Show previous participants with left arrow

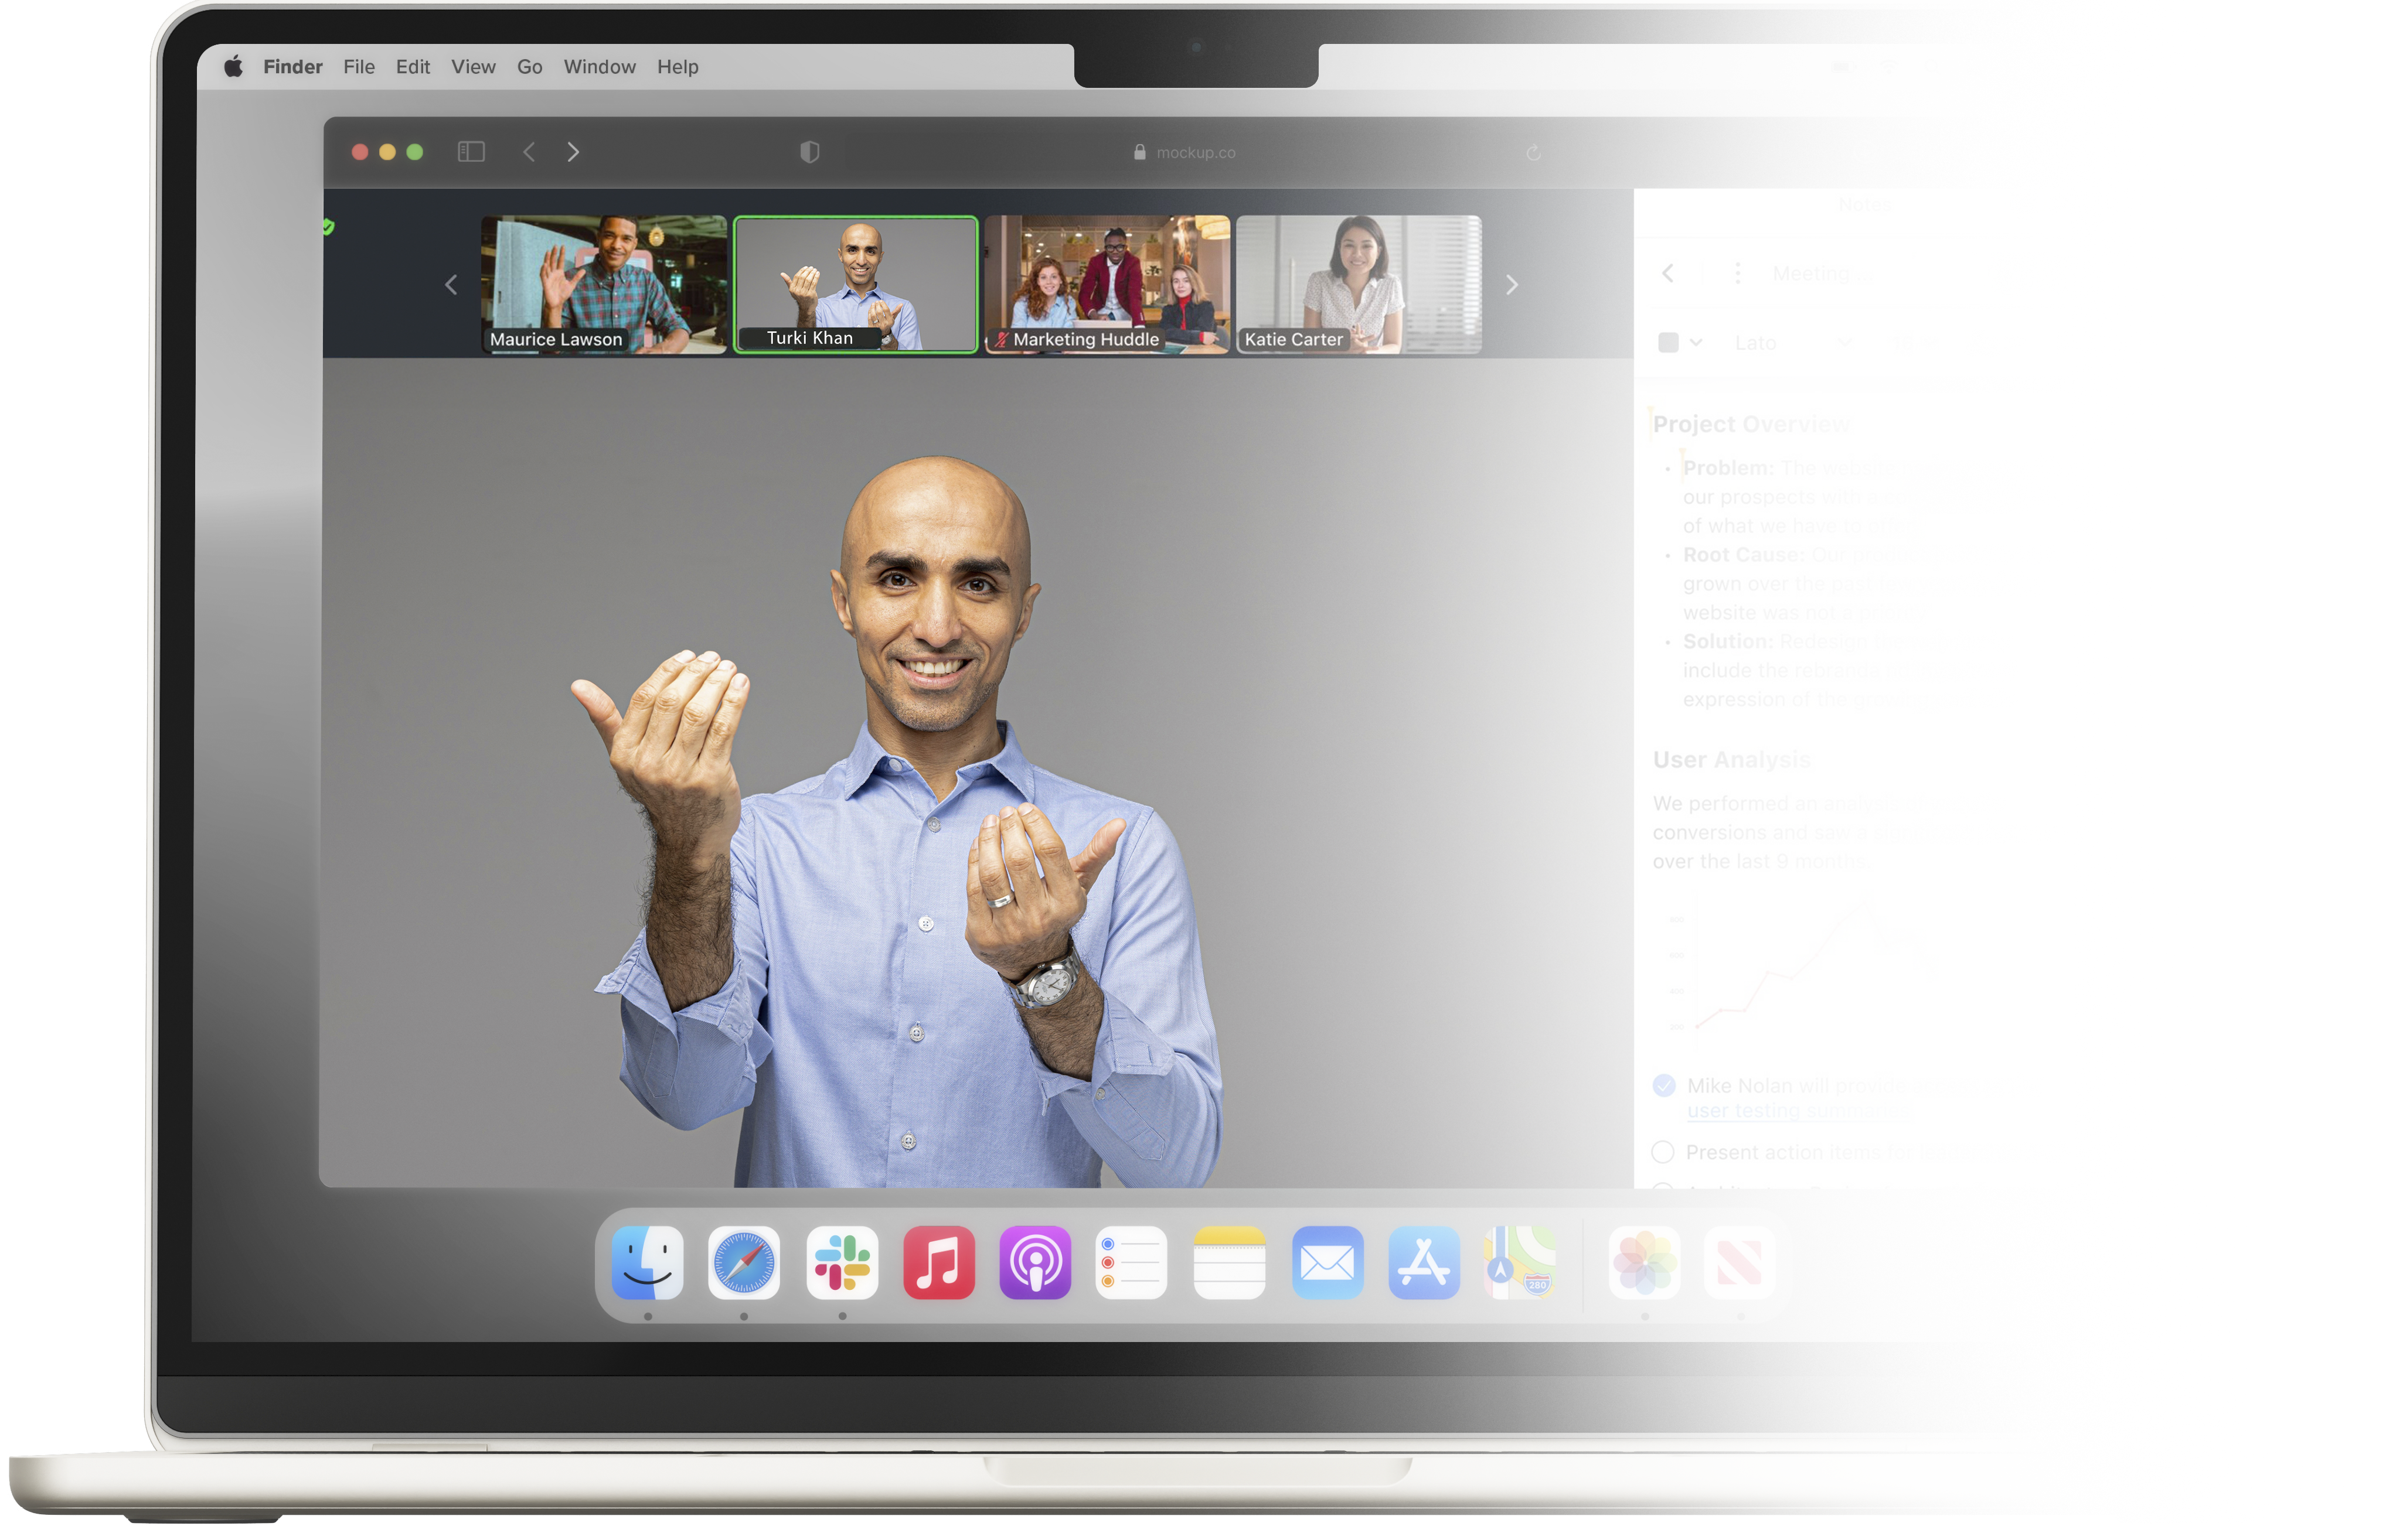(x=451, y=285)
